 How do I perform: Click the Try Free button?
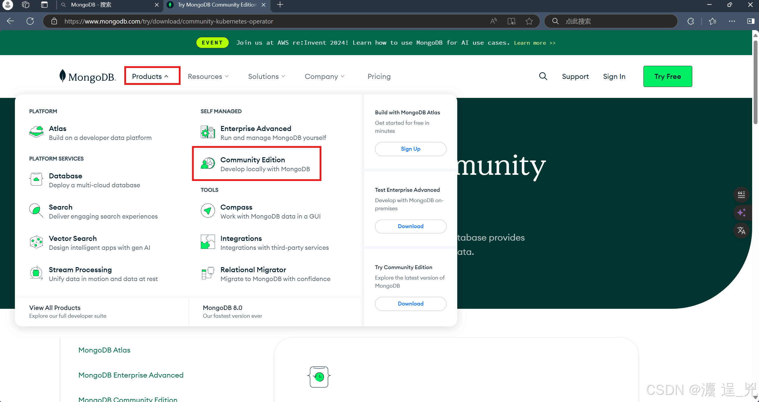click(667, 77)
